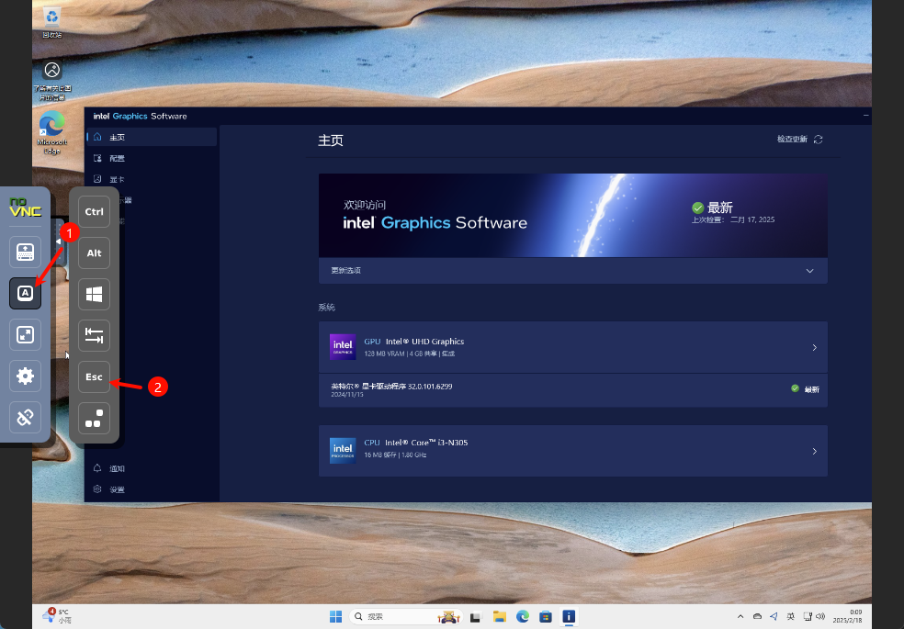The width and height of the screenshot is (904, 629).
Task: Click the Intel processor CPU logo
Action: (343, 451)
